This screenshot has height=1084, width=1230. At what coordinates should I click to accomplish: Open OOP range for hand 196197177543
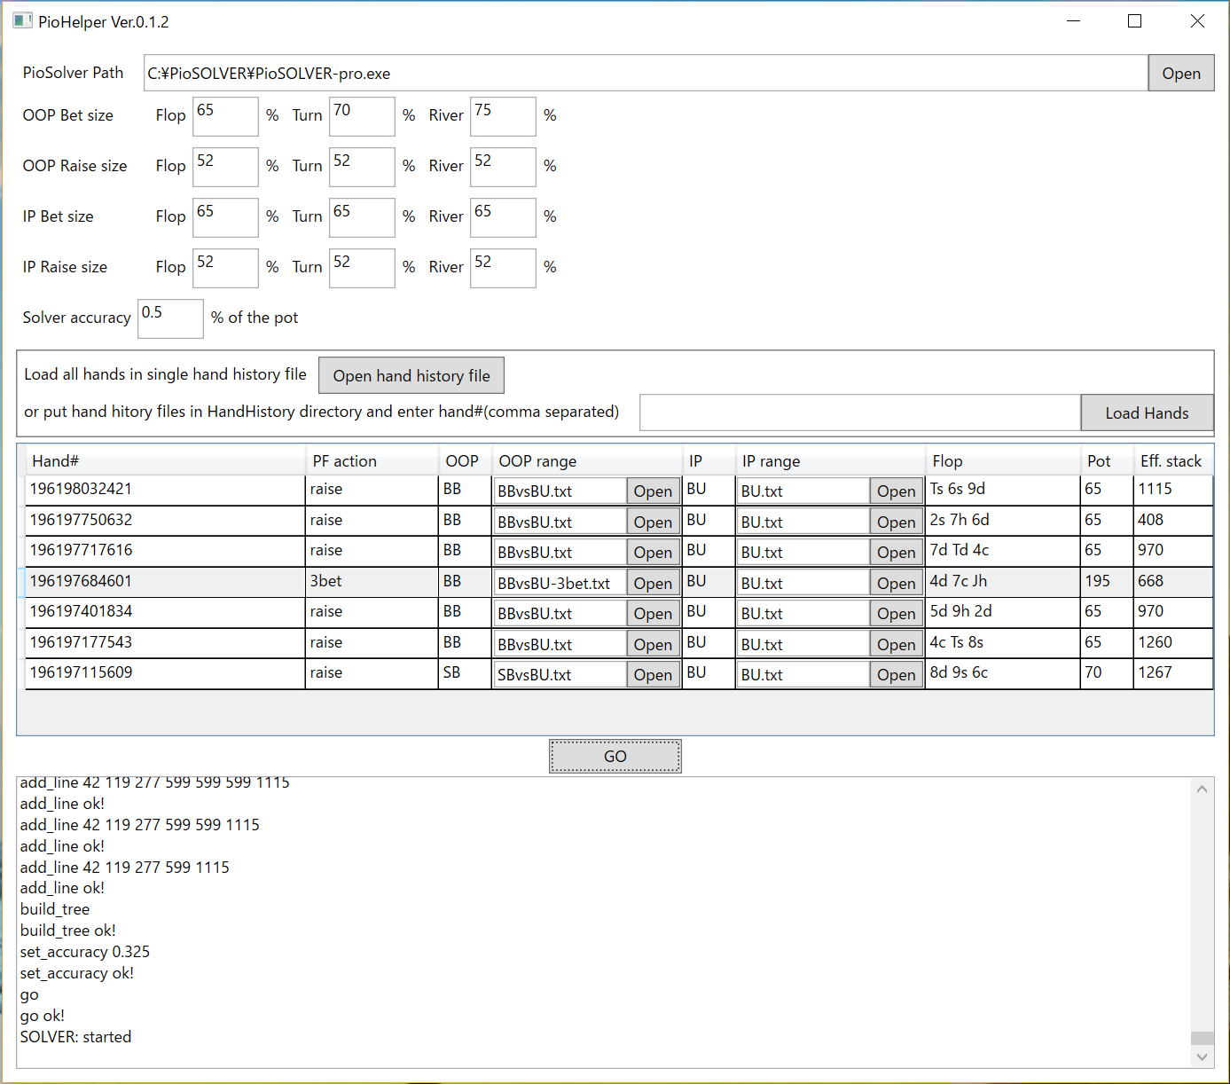click(653, 644)
